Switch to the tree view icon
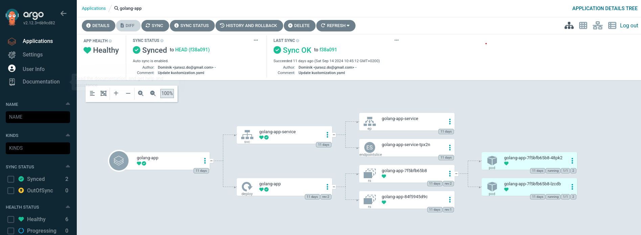The width and height of the screenshot is (641, 235). coord(569,25)
